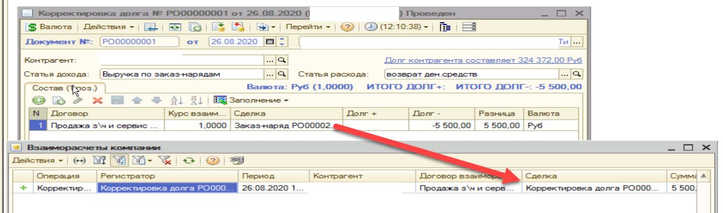This screenshot has width=723, height=213.
Task: Click the magnifier icon for Статья расхода
Action: (x=577, y=74)
